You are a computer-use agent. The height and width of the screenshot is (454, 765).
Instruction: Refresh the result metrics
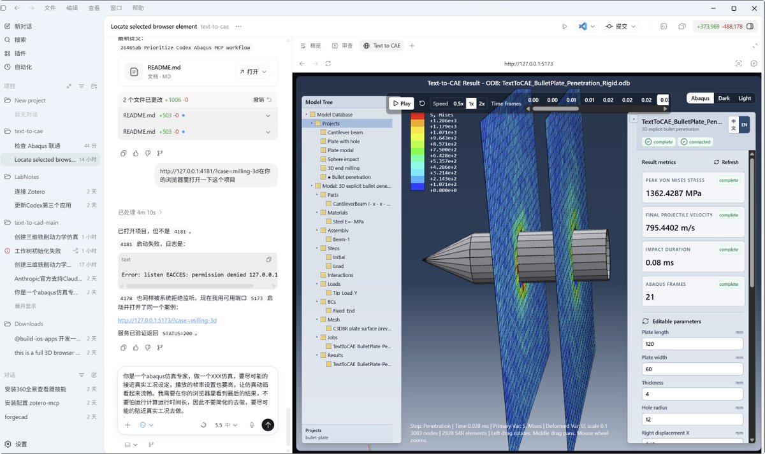pyautogui.click(x=726, y=162)
